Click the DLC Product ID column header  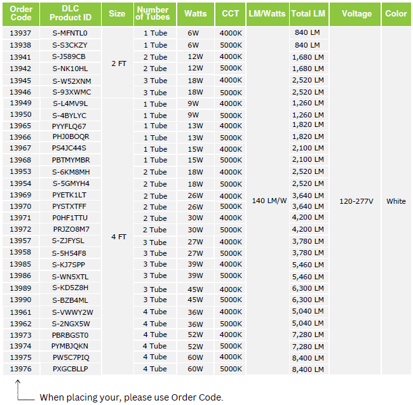click(x=71, y=14)
